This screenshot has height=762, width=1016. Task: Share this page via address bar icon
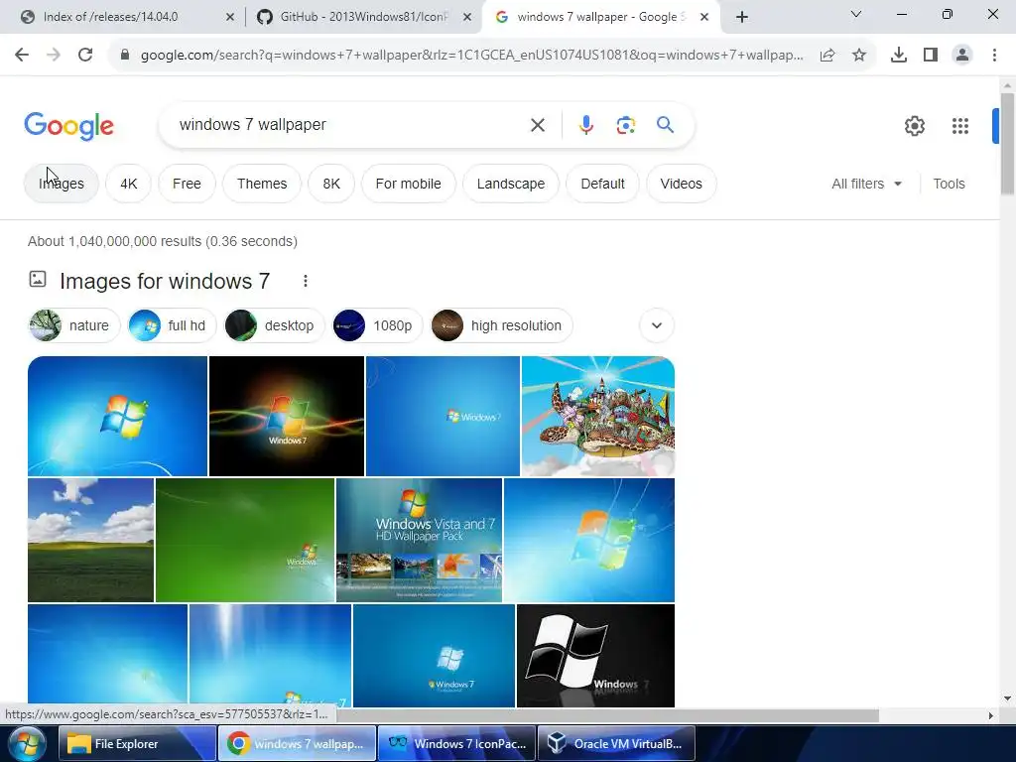(x=827, y=56)
